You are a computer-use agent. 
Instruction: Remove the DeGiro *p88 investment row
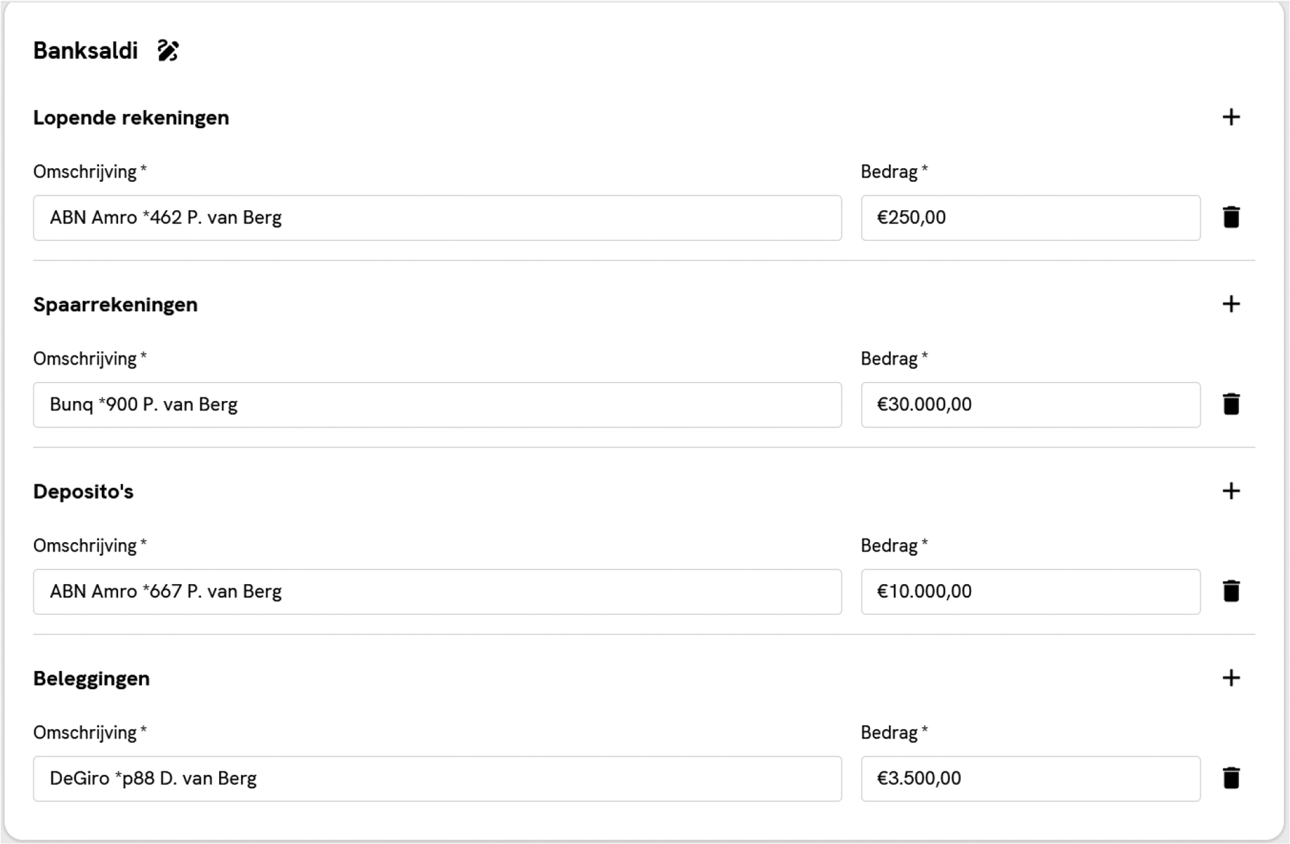[x=1230, y=779]
